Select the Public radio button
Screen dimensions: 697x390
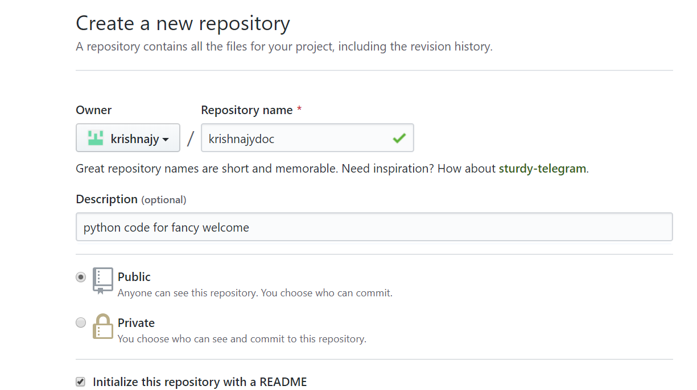tap(81, 277)
